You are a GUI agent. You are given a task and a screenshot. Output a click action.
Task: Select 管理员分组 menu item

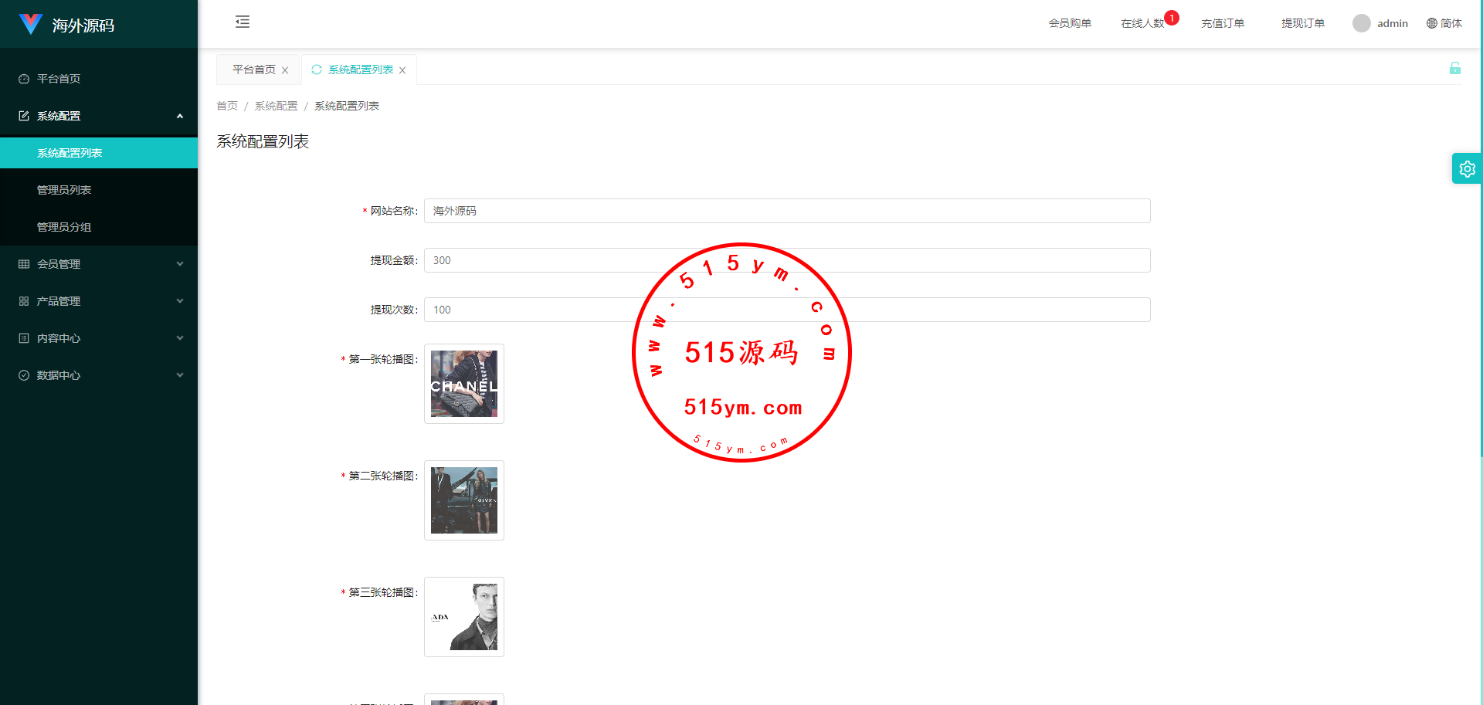64,227
